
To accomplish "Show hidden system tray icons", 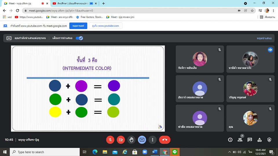I will [x=230, y=152].
